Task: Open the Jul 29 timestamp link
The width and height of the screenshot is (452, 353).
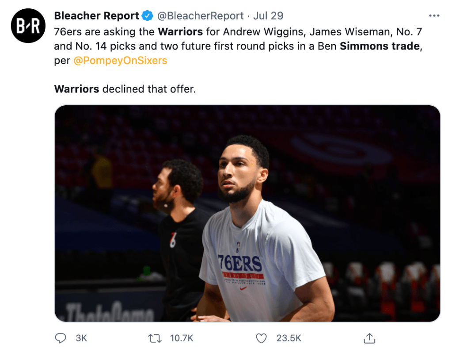Action: tap(268, 16)
